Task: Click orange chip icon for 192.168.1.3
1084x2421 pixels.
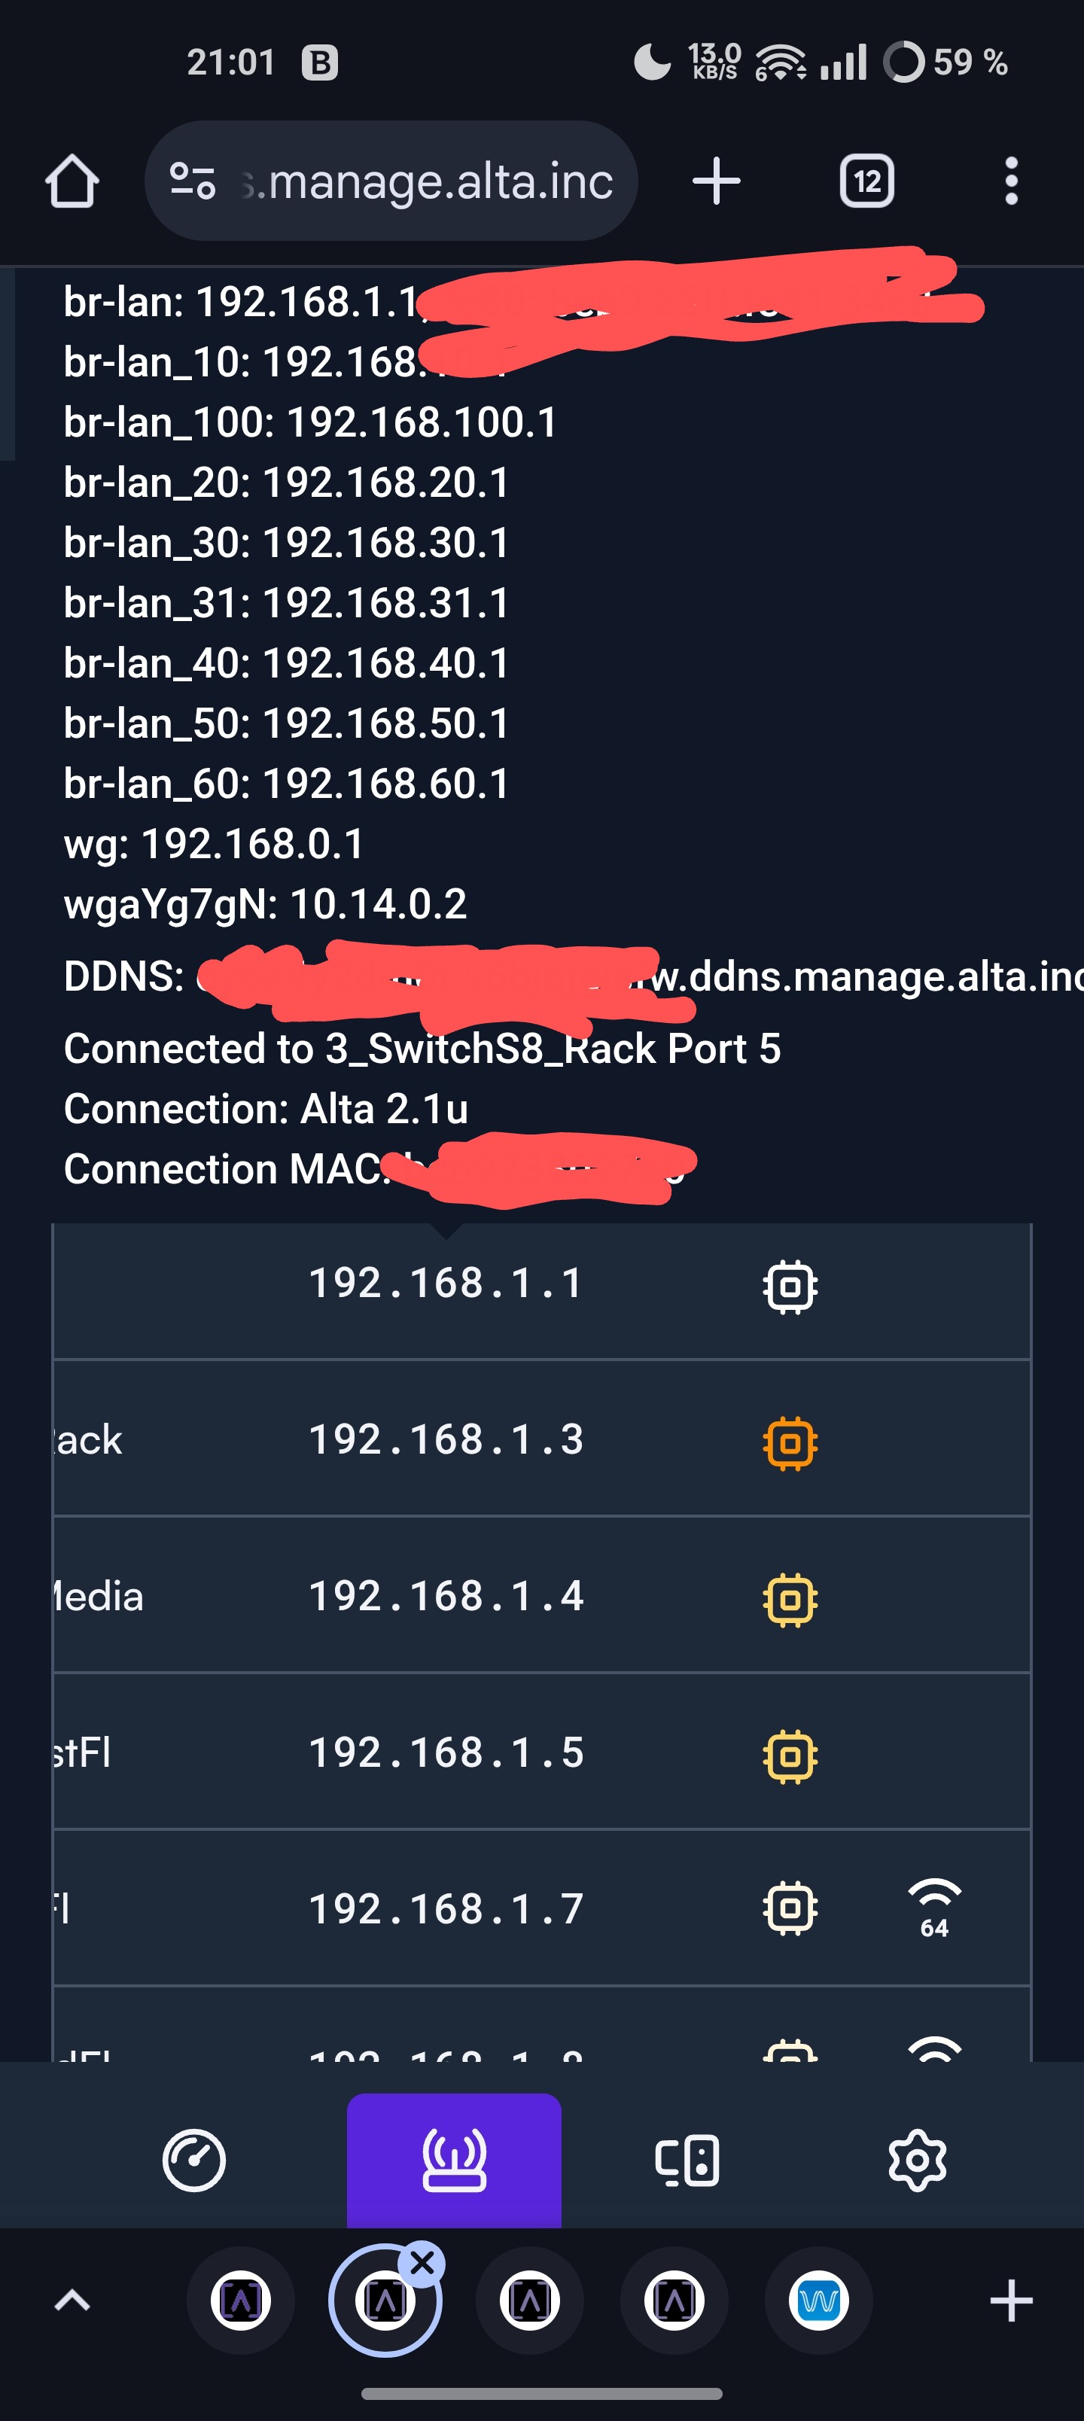Action: [x=790, y=1442]
